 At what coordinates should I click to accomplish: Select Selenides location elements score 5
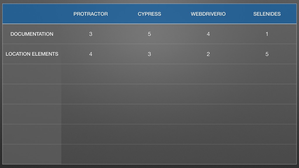[267, 54]
